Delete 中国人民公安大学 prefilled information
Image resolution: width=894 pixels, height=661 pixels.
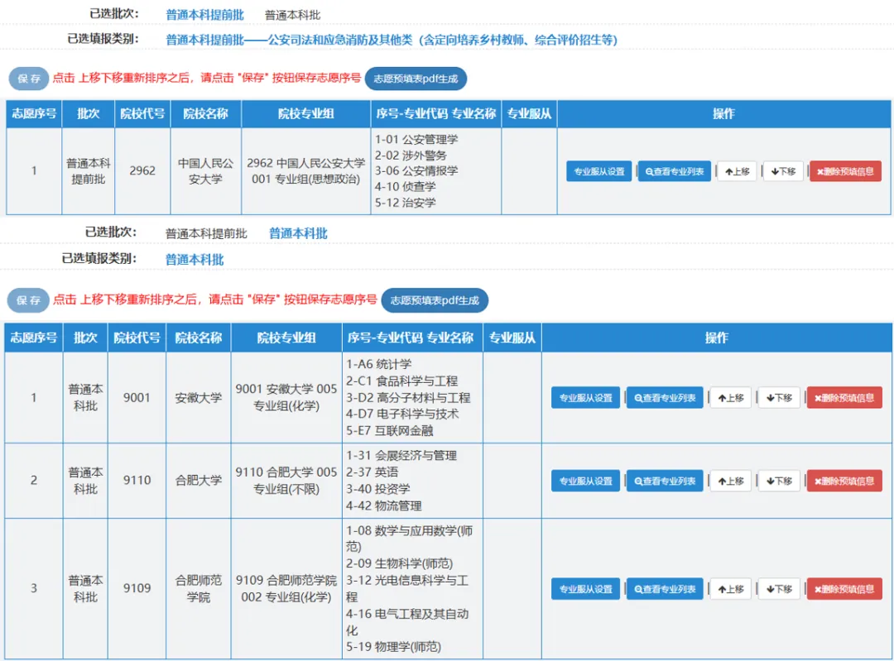click(x=845, y=171)
